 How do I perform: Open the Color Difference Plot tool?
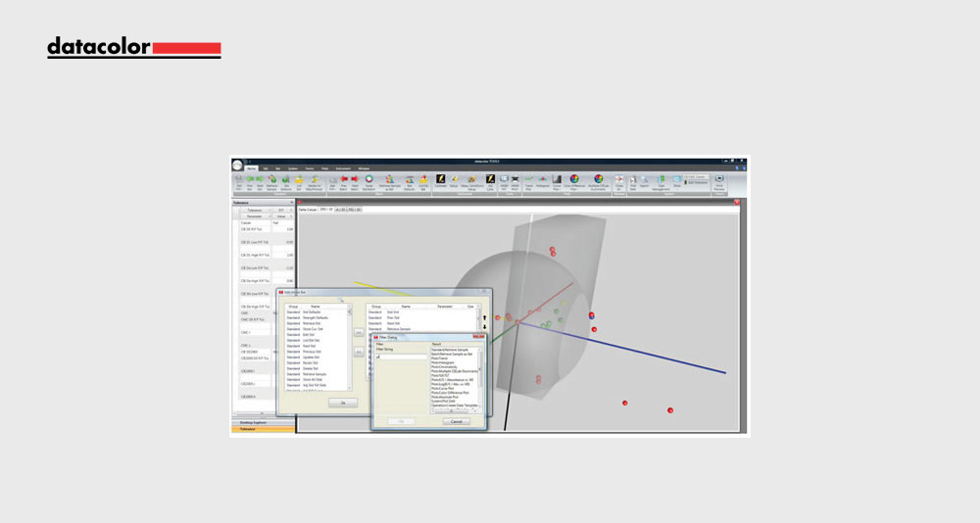[574, 180]
